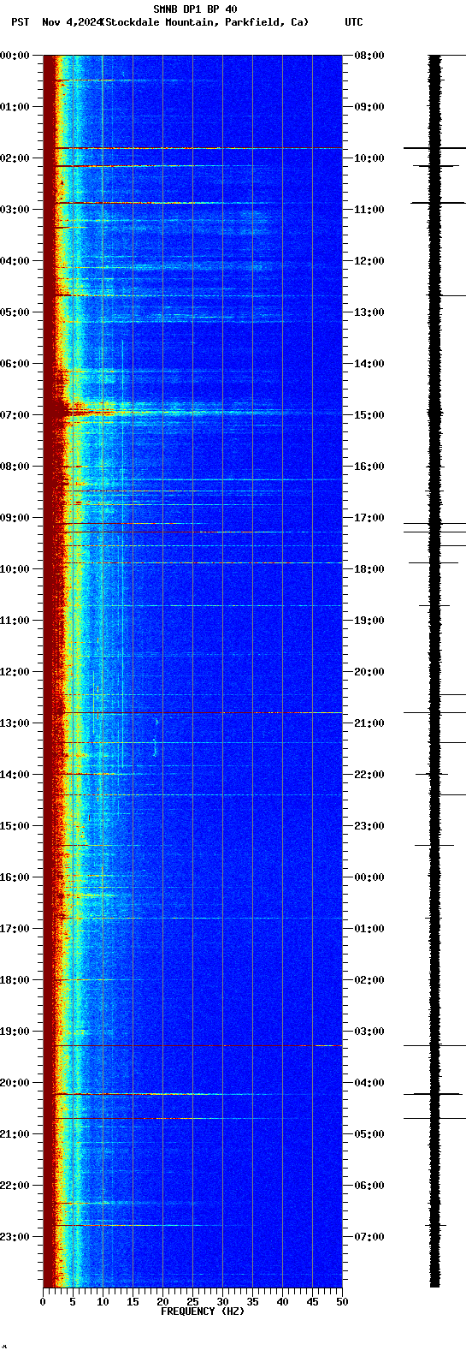Click the '35' tick label on the frequency axis
This screenshot has height=1356, width=472.
click(x=252, y=1302)
